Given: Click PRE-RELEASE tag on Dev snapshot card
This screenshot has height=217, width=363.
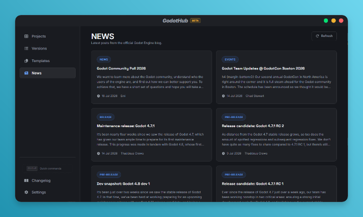Looking at the screenshot, I should [109, 174].
